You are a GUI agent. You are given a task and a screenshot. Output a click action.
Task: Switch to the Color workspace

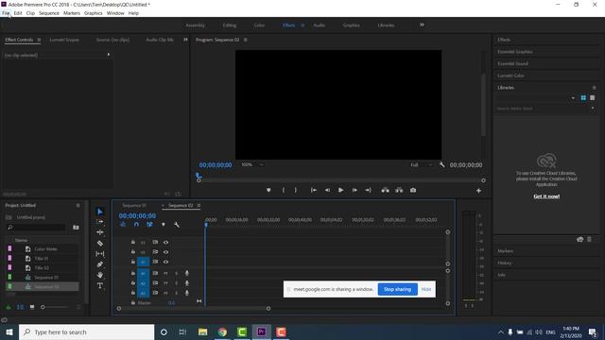click(259, 25)
